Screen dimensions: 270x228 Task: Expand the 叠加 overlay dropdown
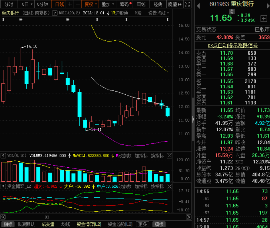coord(108,4)
